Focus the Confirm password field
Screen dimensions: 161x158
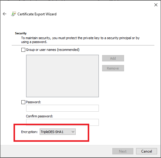pos(62,122)
